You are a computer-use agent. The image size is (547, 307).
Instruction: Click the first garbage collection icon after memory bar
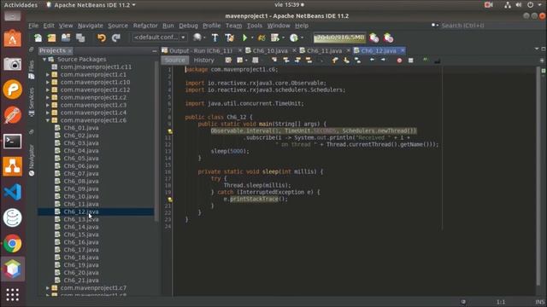(x=374, y=38)
